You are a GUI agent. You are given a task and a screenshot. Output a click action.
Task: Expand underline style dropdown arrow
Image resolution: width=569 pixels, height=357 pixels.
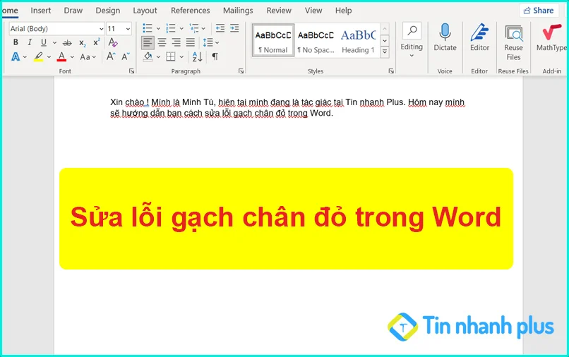[x=54, y=43]
